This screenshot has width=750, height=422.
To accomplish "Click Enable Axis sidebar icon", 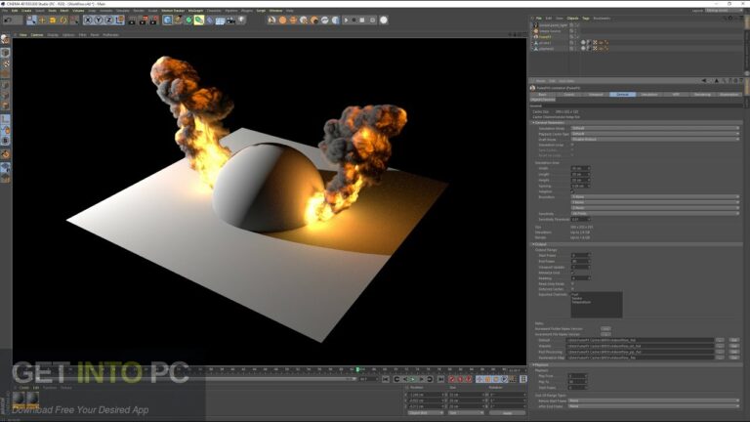I will tap(5, 118).
